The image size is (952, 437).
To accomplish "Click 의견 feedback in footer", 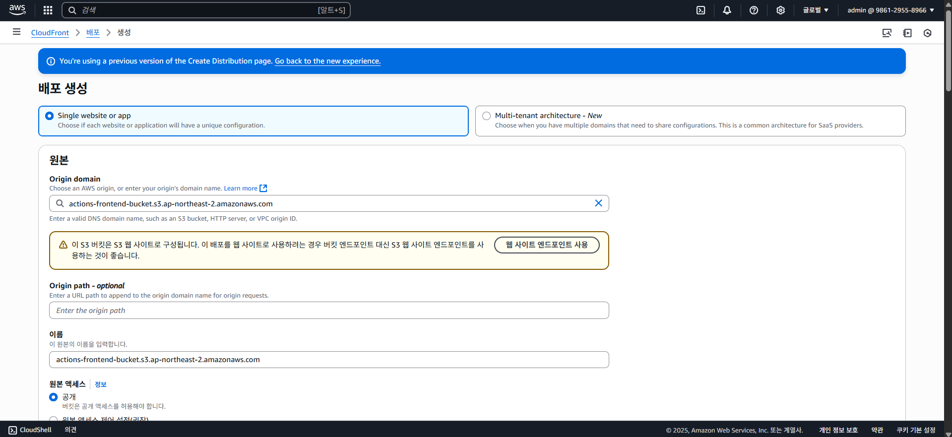I will click(70, 430).
